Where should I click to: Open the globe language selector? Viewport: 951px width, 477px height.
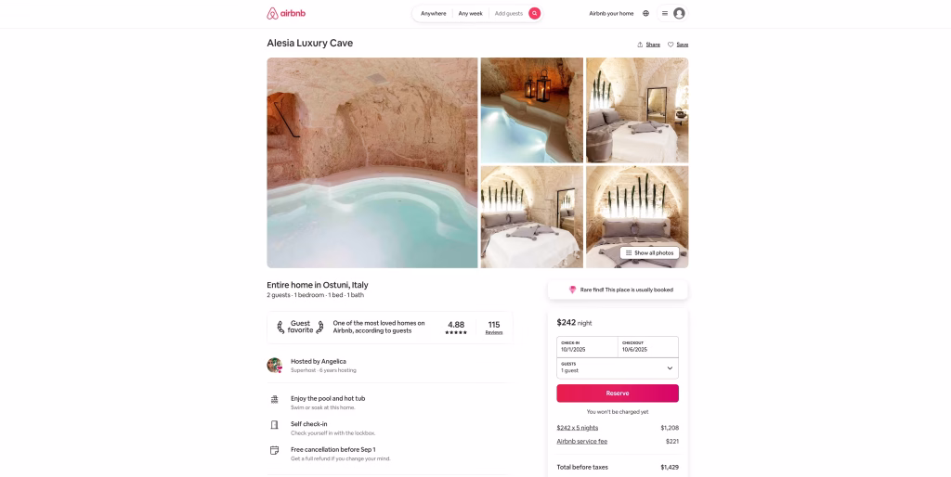point(646,13)
